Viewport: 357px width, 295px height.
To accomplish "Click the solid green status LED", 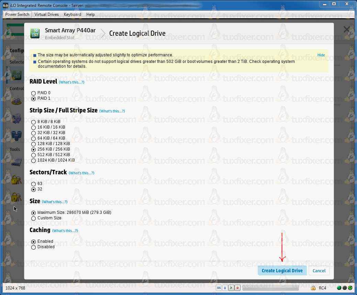I will coord(339,288).
